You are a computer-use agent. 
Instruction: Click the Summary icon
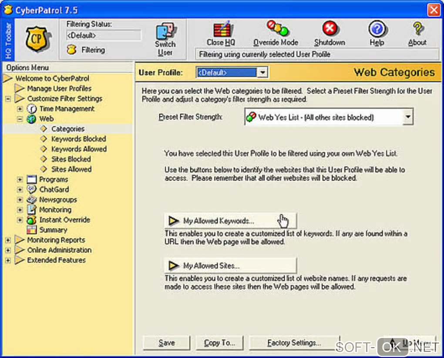tap(32, 230)
